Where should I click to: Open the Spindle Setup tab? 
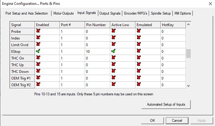pos(161,13)
